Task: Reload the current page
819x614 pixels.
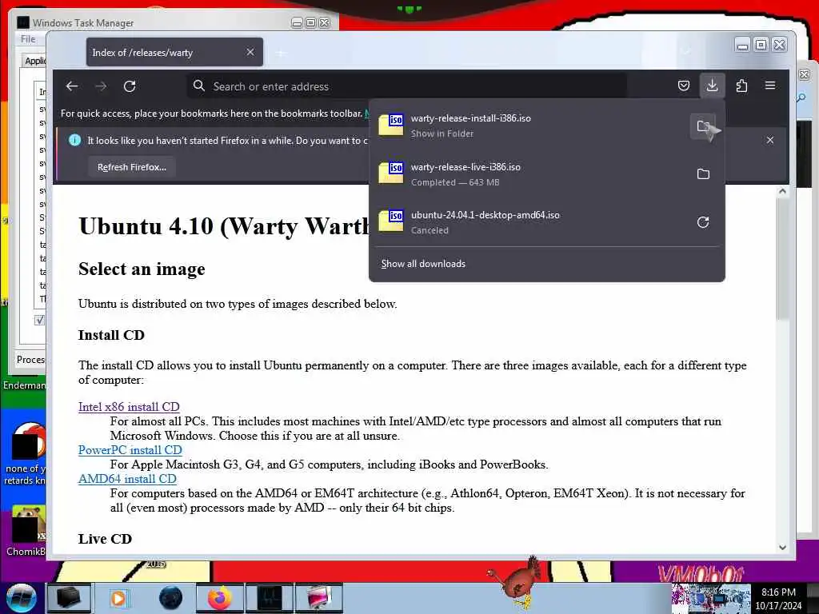Action: 130,86
